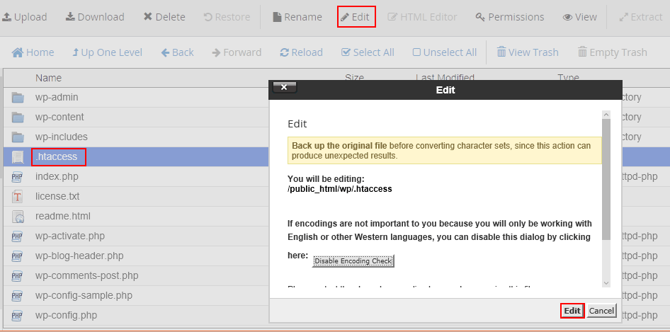Click the dialog's vertical scrollbar thumb
Screen dimensions: 670x332
tap(606, 180)
